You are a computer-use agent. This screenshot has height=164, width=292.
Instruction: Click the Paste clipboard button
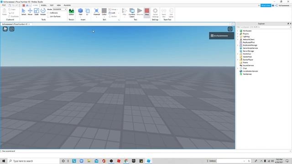[4, 12]
